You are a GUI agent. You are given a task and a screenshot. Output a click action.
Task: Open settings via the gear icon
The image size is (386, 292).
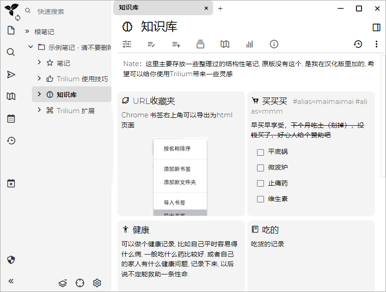pos(97,283)
